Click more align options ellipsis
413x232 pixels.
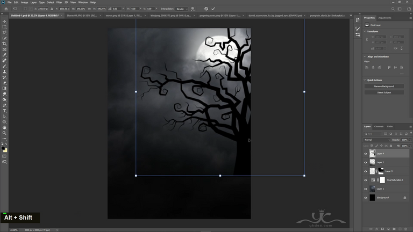tap(402, 74)
